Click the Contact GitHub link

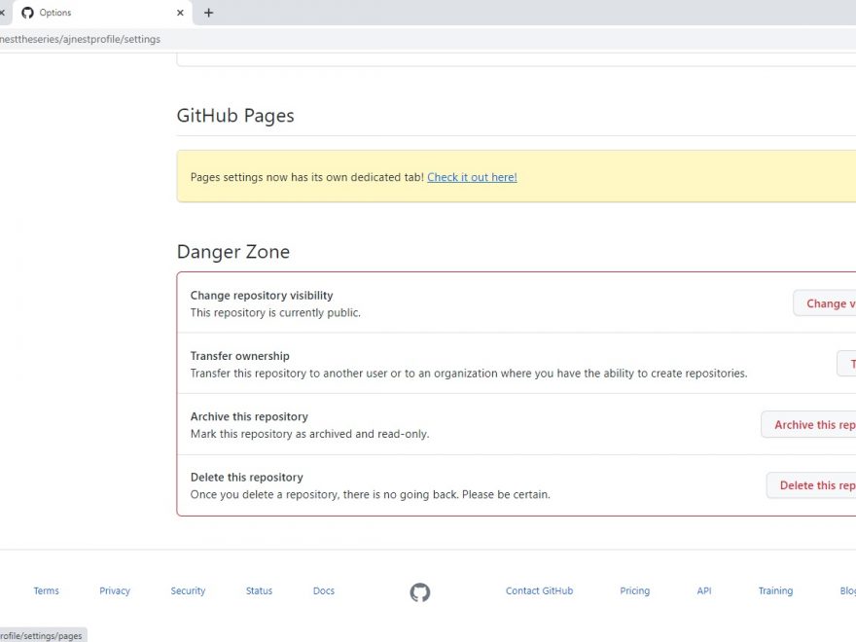[x=539, y=590]
